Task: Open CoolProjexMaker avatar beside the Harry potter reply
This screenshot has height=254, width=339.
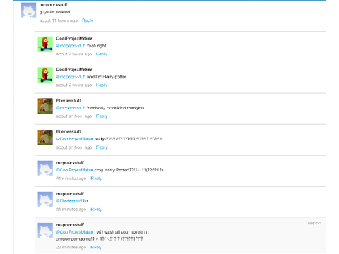Action: pyautogui.click(x=45, y=75)
